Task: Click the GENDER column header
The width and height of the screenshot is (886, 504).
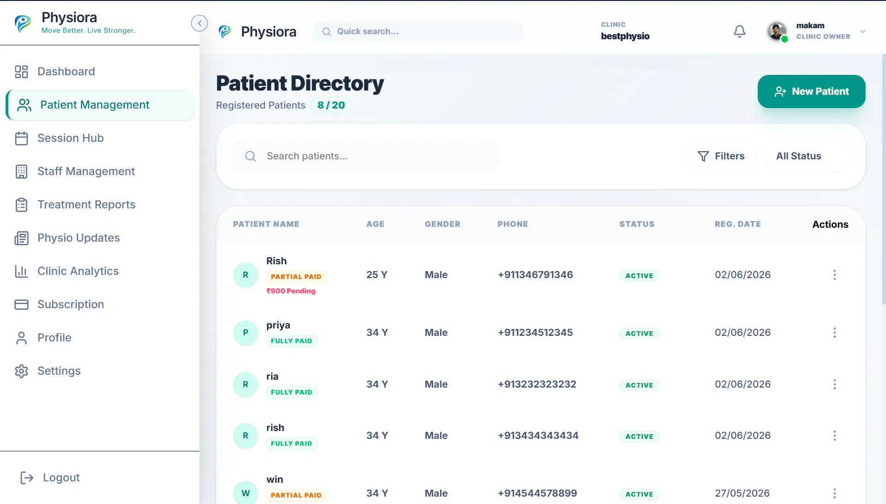Action: (442, 224)
